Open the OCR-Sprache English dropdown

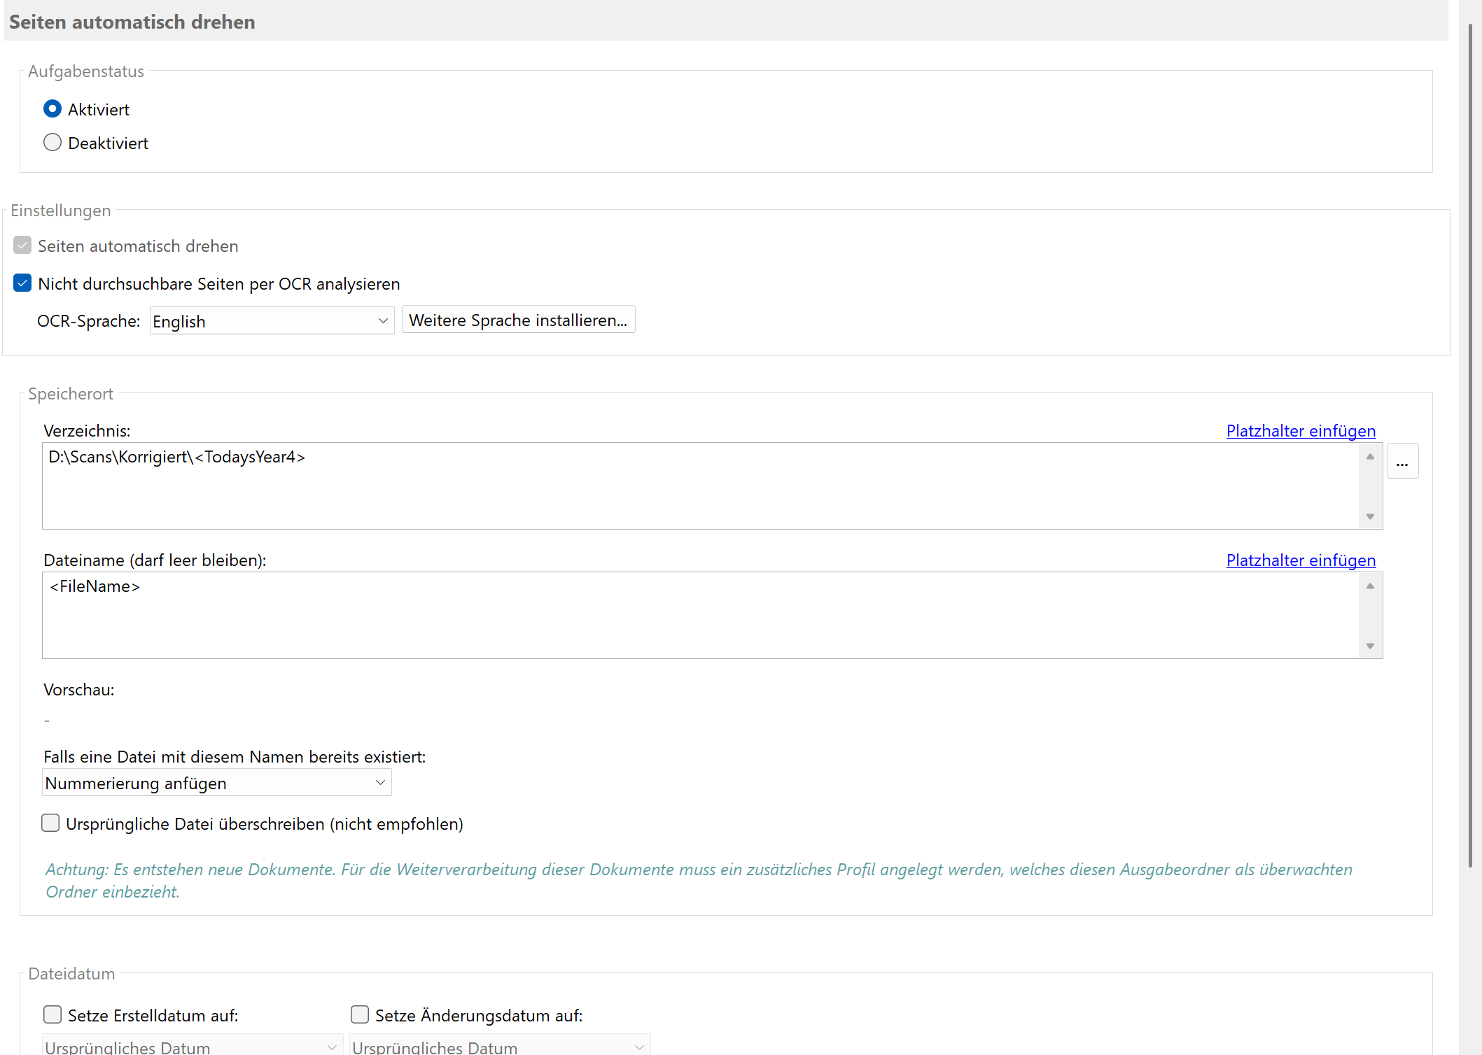point(272,321)
